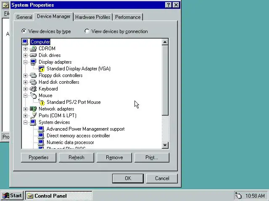The height and width of the screenshot is (201, 269).
Task: Click the device list scrollbar up arrow
Action: (x=165, y=42)
